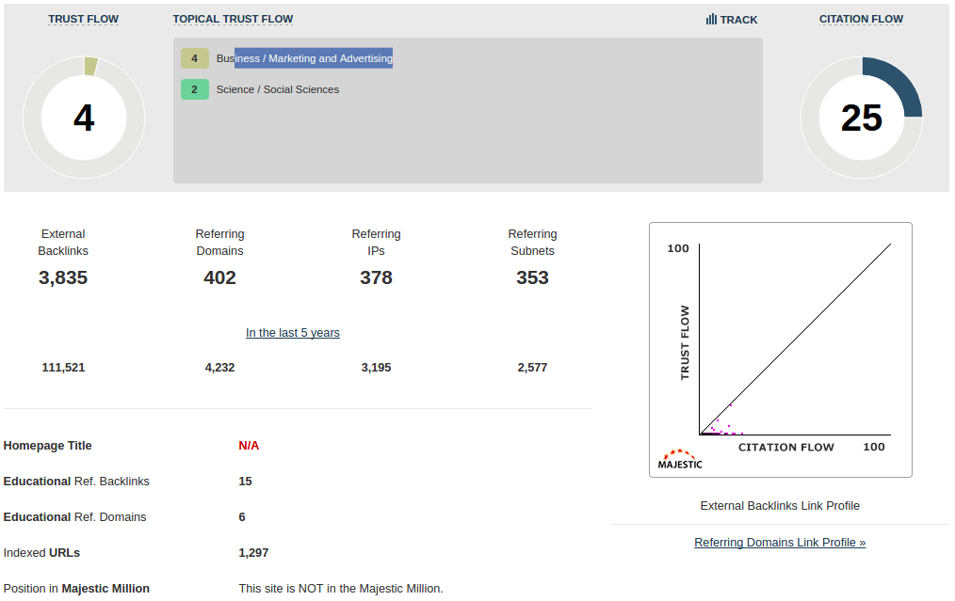Click the External Backlinks Link Profile caption

coord(780,506)
